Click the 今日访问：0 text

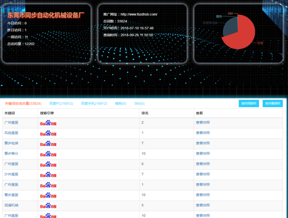(x=17, y=23)
